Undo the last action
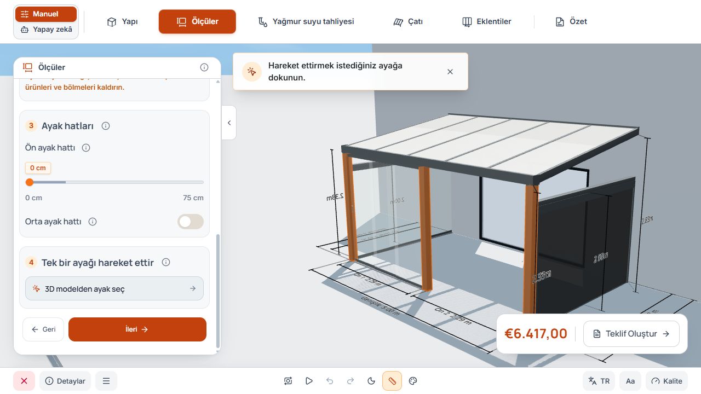 click(x=330, y=381)
